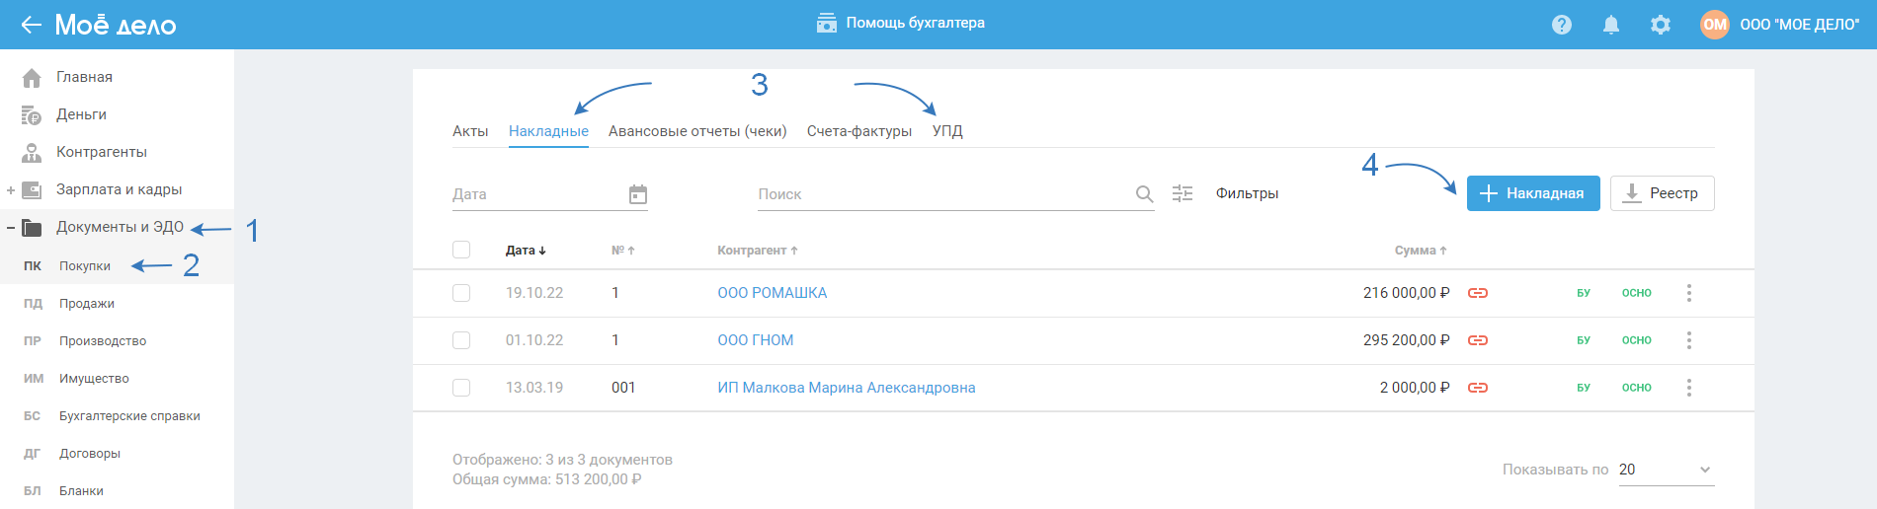Open the rows-per-page dropdown showing 20
This screenshot has height=509, width=1877.
[1666, 470]
